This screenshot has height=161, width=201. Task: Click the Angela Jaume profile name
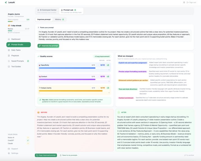(14, 14)
